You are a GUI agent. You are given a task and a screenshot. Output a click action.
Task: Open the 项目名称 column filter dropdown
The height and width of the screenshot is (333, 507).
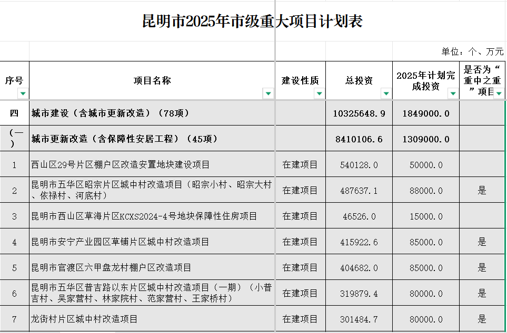tap(268, 93)
